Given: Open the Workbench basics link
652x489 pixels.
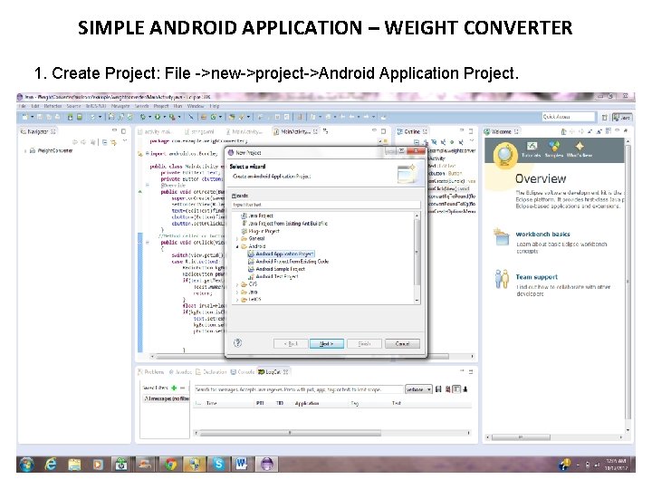Looking at the screenshot, I should click(x=542, y=235).
